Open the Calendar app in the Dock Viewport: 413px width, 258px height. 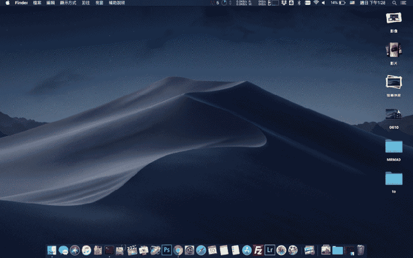point(212,250)
